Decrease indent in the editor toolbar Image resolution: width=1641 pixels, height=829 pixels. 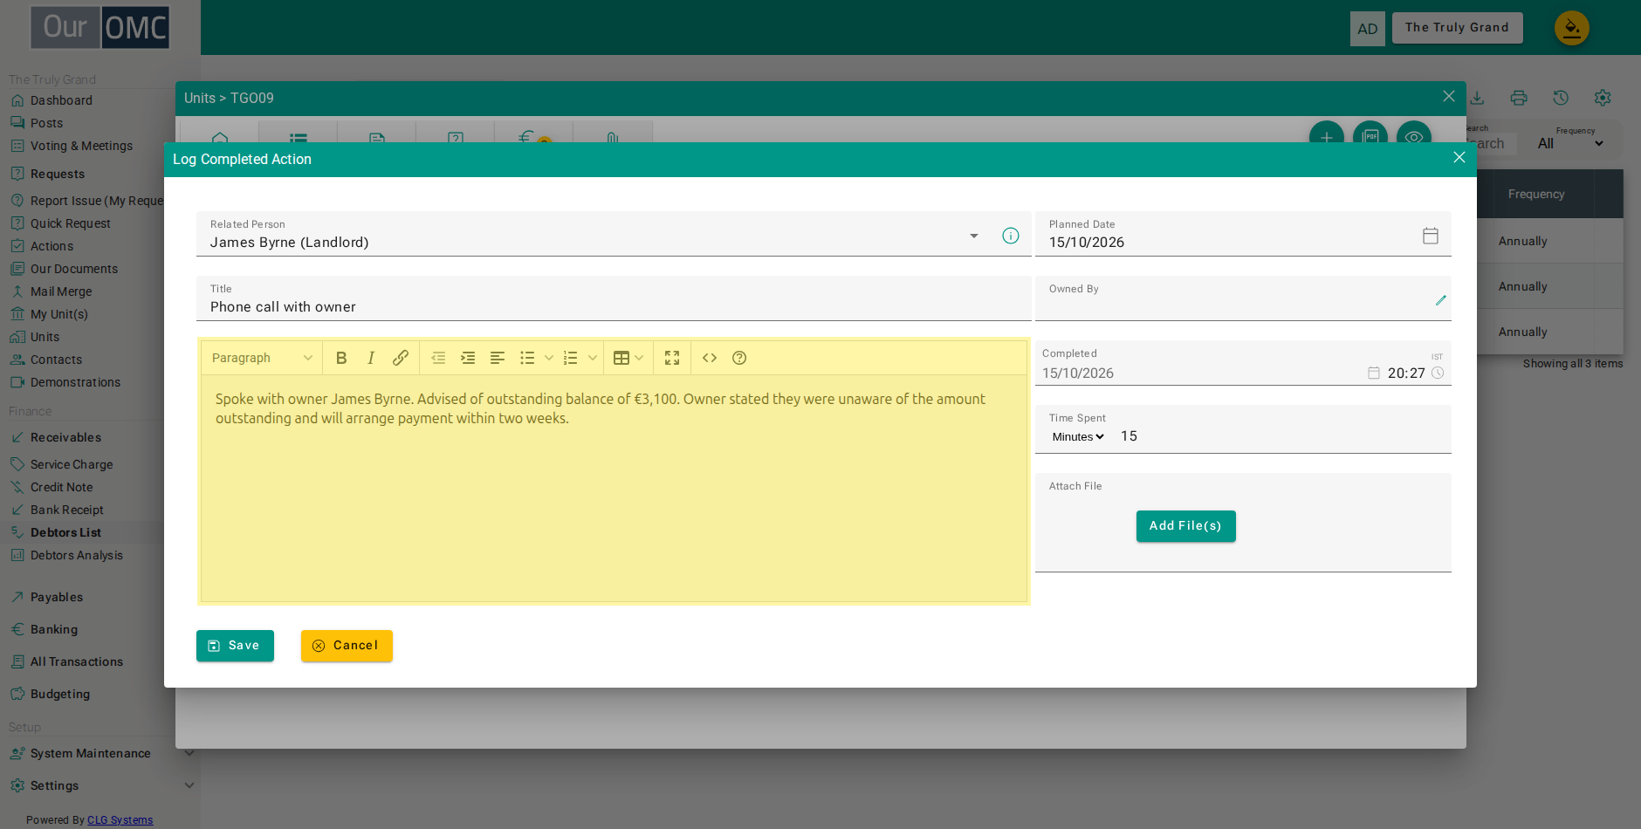(x=438, y=358)
